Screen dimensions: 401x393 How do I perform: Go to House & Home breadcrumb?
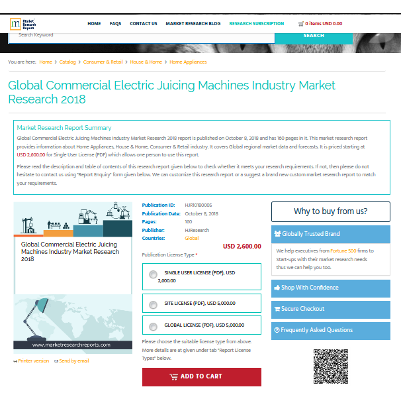tap(146, 62)
